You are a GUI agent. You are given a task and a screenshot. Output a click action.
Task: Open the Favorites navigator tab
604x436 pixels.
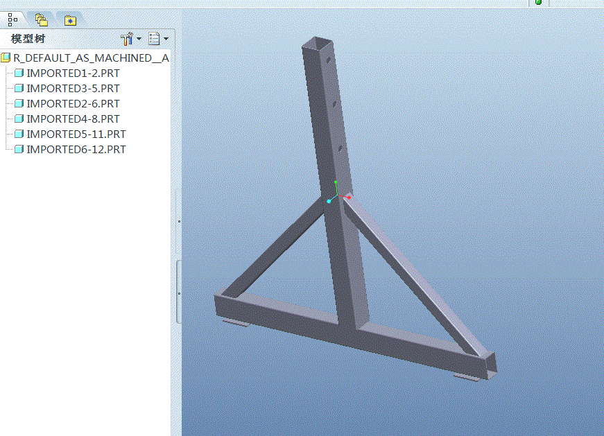pos(70,20)
